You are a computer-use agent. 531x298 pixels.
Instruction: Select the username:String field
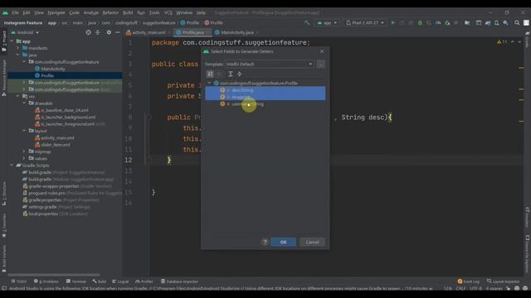click(x=265, y=103)
